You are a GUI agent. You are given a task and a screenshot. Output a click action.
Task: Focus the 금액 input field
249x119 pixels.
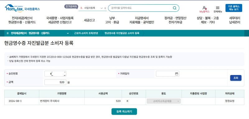[x=55, y=82]
